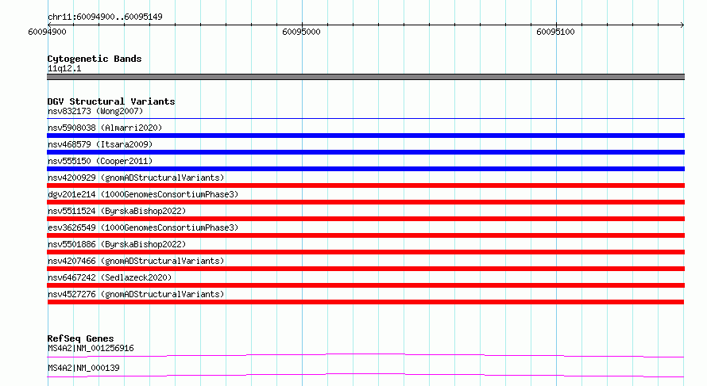Click the magenta line under MS4A2|NM_001256916
The image size is (707, 386).
pyautogui.click(x=365, y=355)
